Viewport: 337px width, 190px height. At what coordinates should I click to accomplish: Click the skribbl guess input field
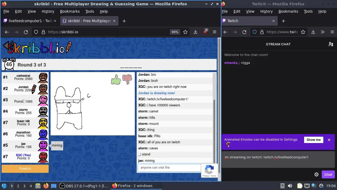(x=169, y=168)
